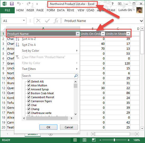This screenshot has width=145, height=143.
Task: Click the Redo arrow icon
Action: click(x=28, y=4)
